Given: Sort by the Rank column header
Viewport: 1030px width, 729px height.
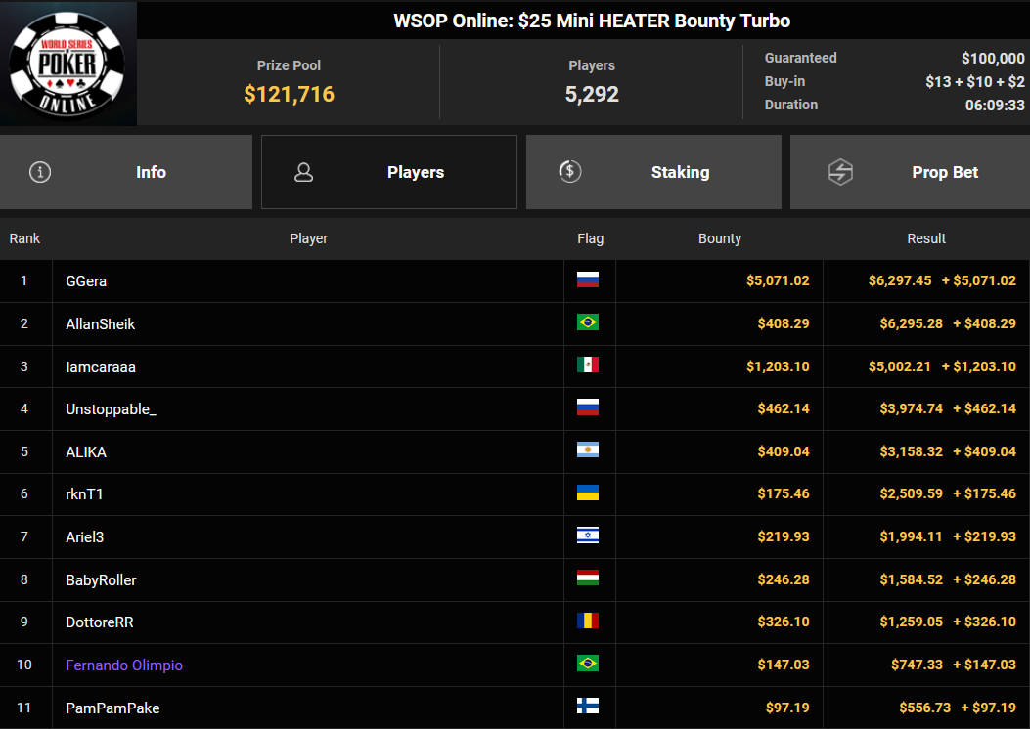Looking at the screenshot, I should click(25, 238).
